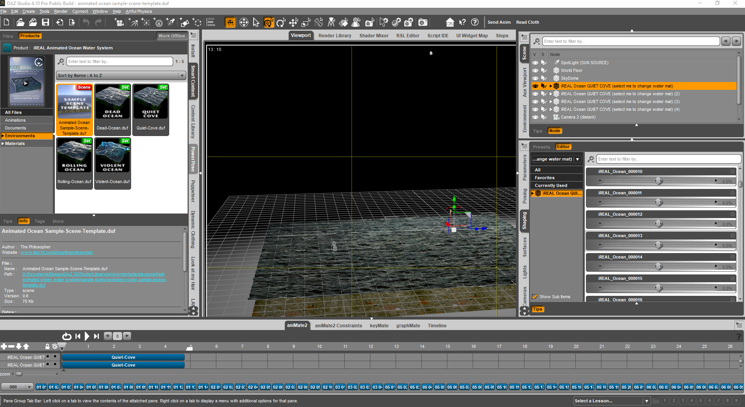Open the Artful Physics menu
The image size is (745, 407).
(x=138, y=11)
